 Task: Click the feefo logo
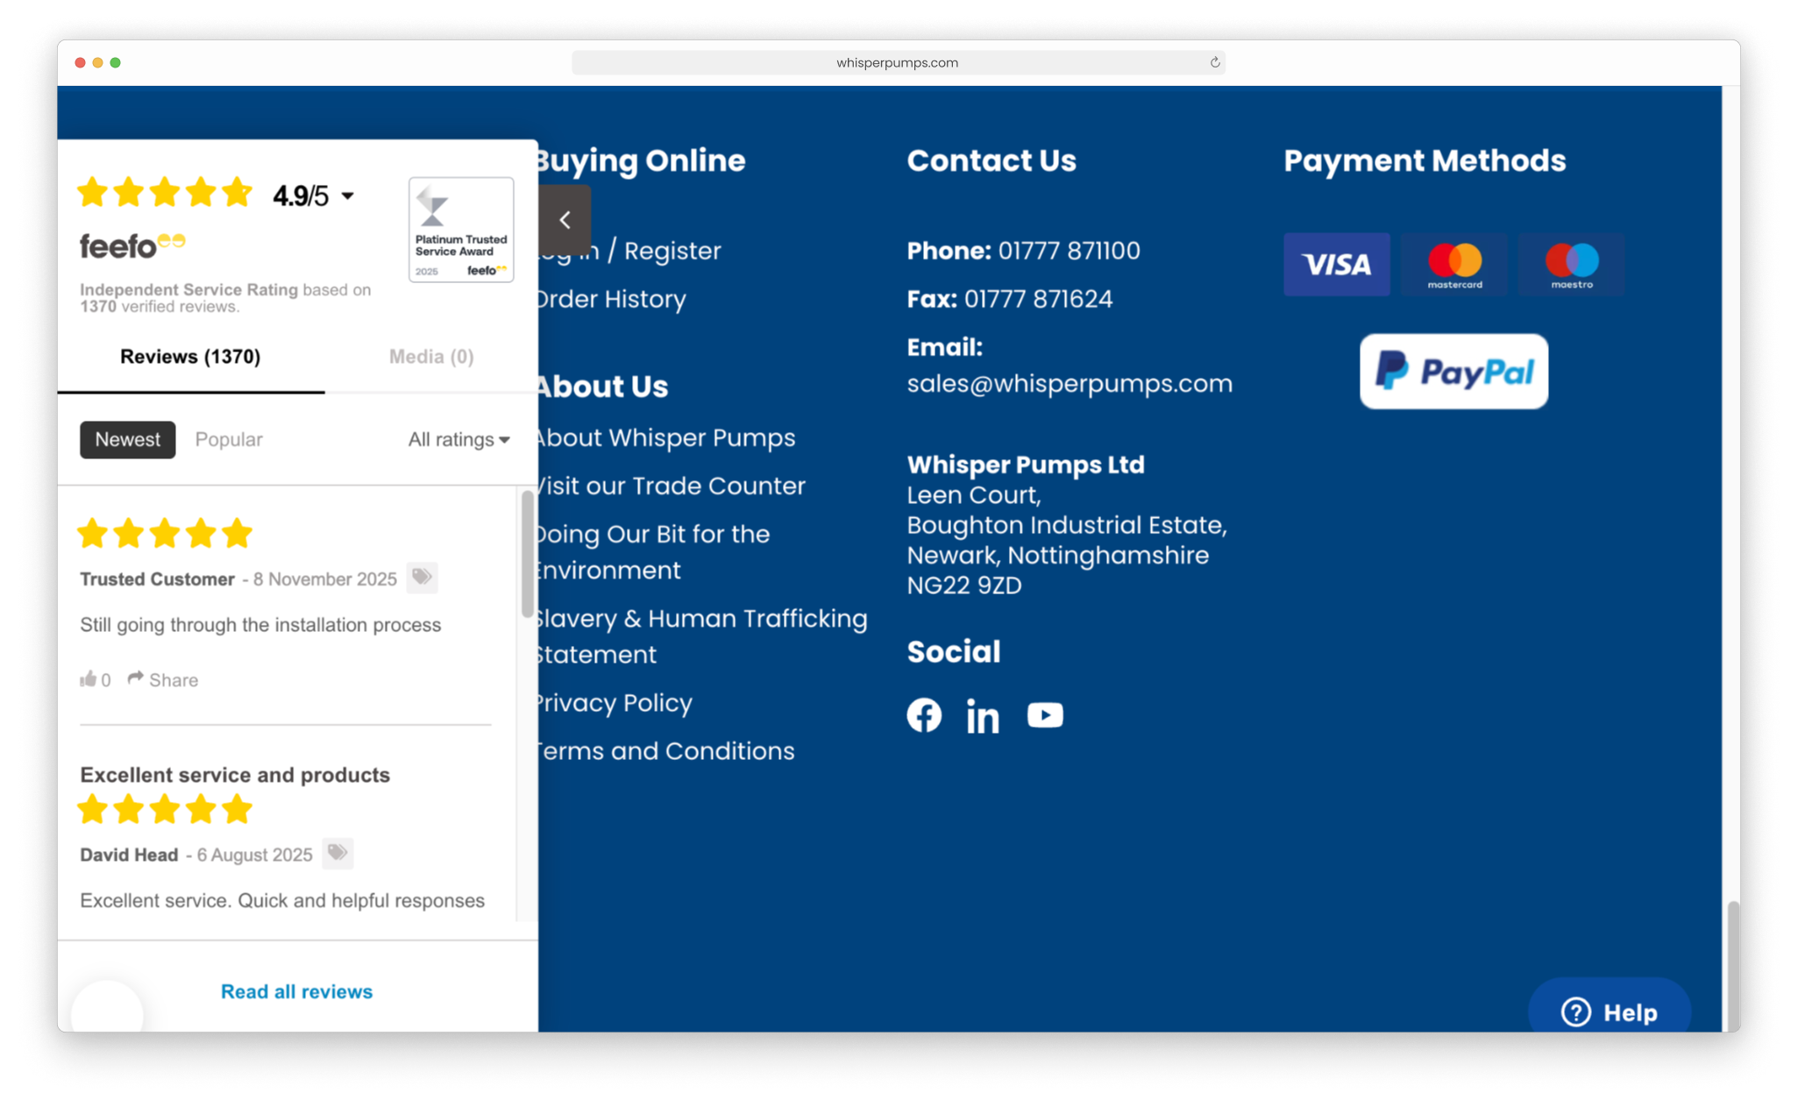point(131,245)
